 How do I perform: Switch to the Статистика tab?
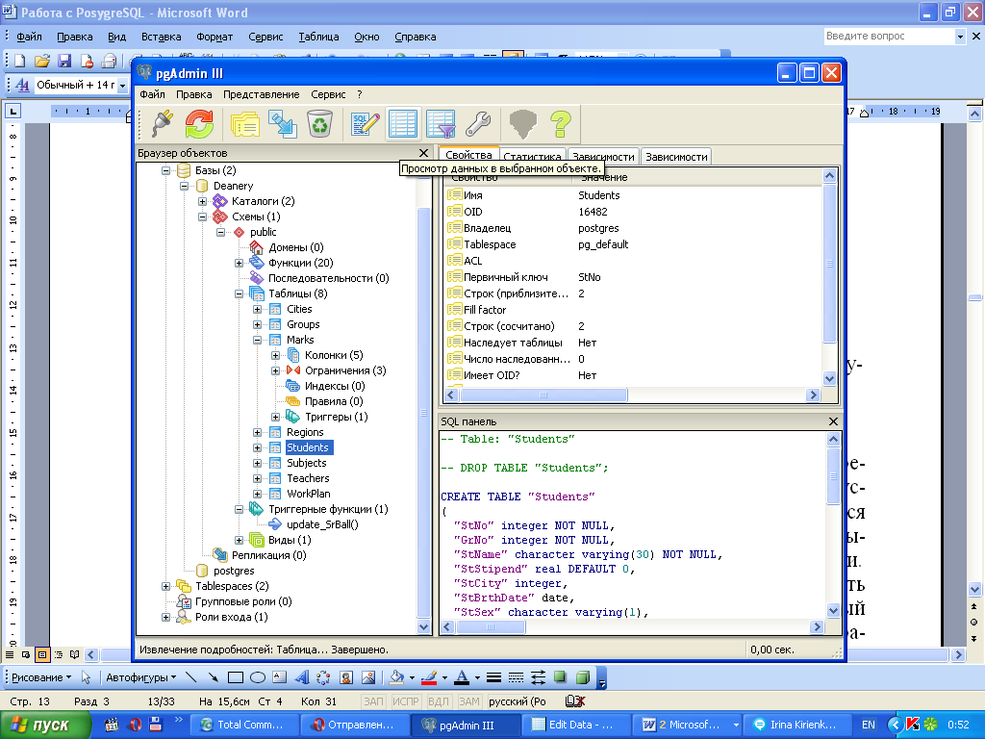(532, 157)
